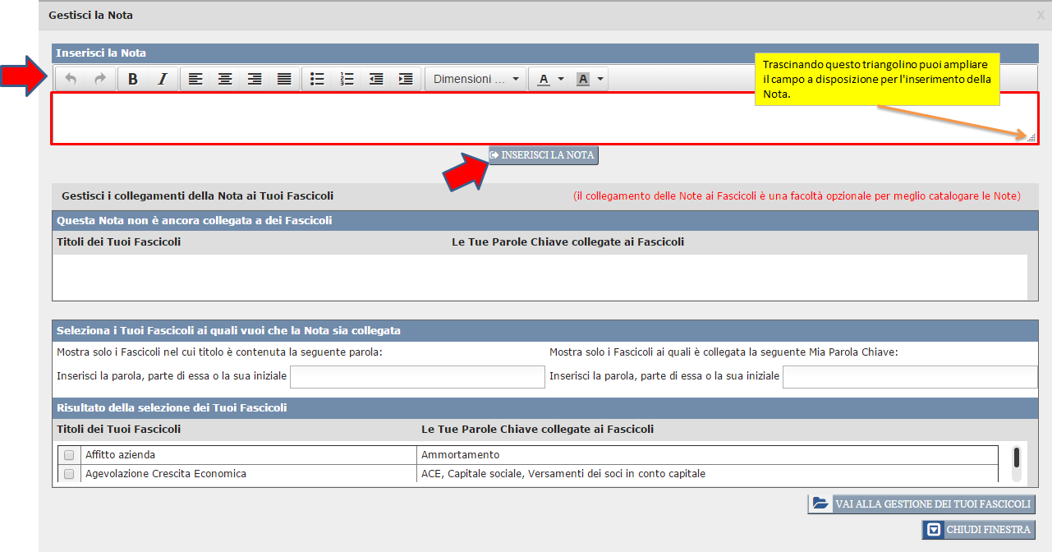Check the Agevolazione Crescita Economica checkbox
The width and height of the screenshot is (1052, 552).
pyautogui.click(x=69, y=474)
